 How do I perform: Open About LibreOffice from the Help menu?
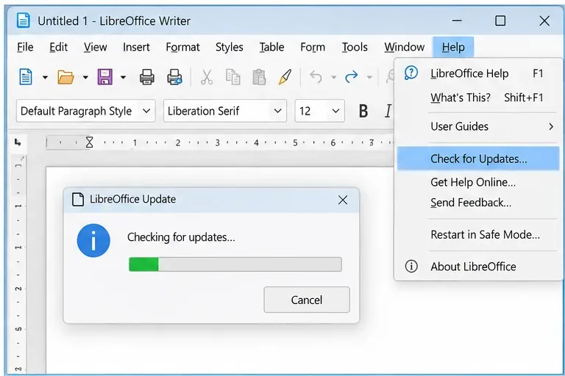coord(478,267)
